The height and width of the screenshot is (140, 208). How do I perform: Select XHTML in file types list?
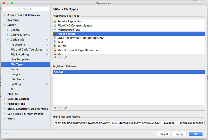pos(129,46)
